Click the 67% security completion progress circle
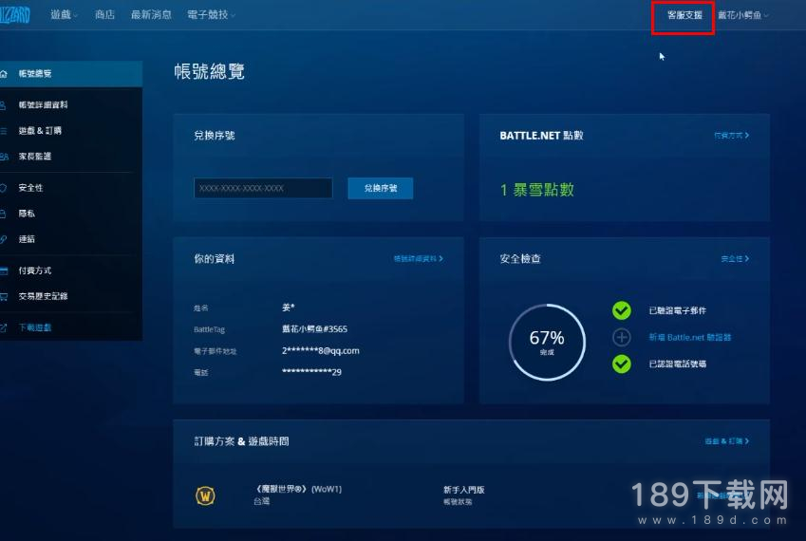This screenshot has height=541, width=806. 546,342
